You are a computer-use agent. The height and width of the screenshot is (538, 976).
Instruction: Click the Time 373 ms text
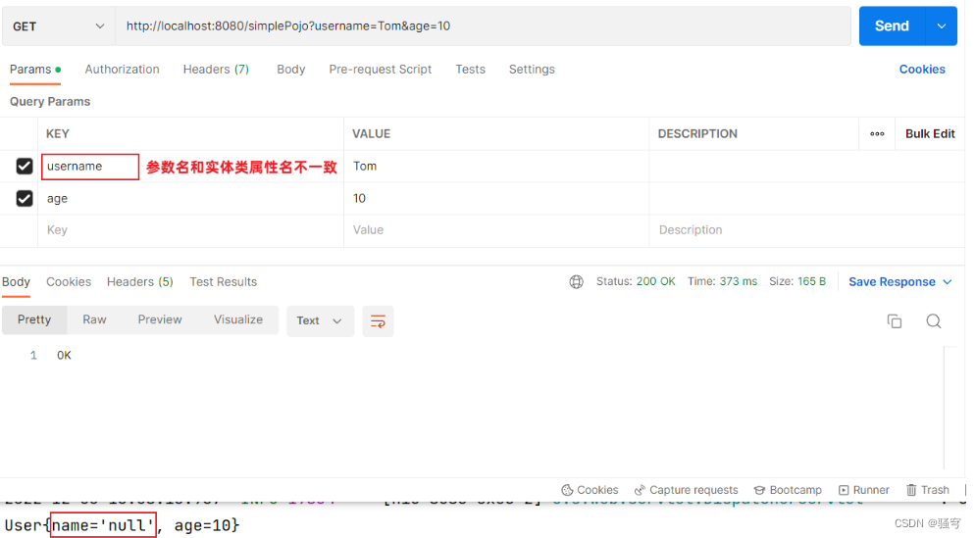click(x=722, y=282)
